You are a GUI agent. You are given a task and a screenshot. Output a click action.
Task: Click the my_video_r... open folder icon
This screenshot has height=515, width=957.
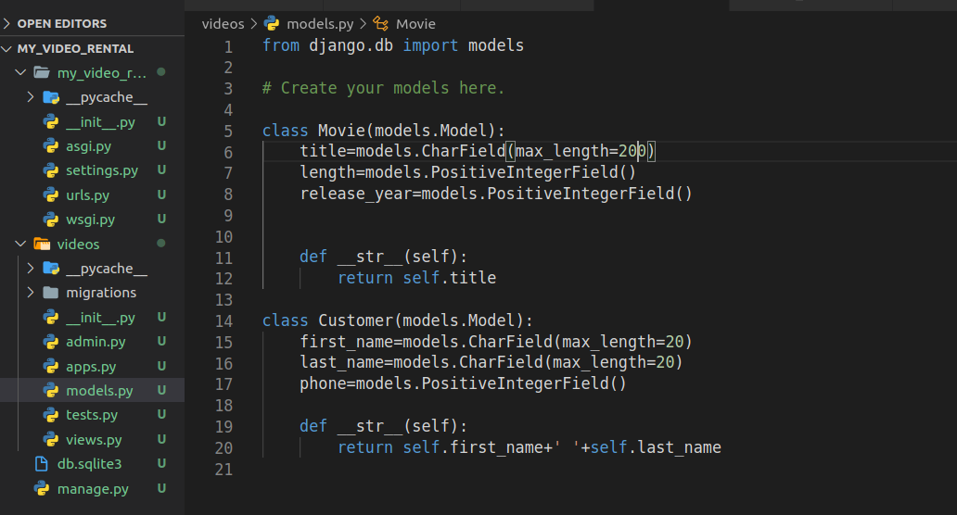[x=42, y=72]
